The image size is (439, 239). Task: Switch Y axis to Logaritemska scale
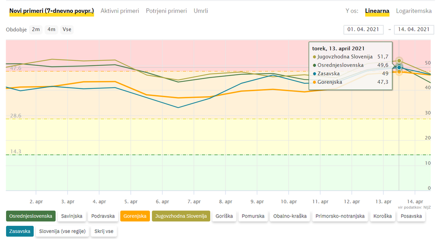[x=414, y=11]
